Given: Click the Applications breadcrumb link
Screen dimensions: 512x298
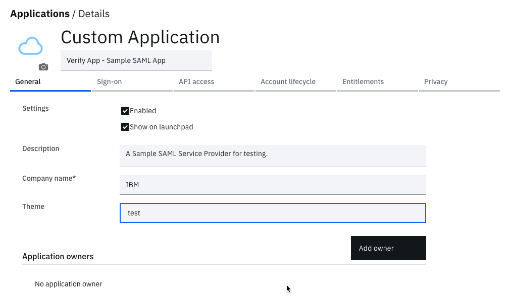Looking at the screenshot, I should click(40, 14).
